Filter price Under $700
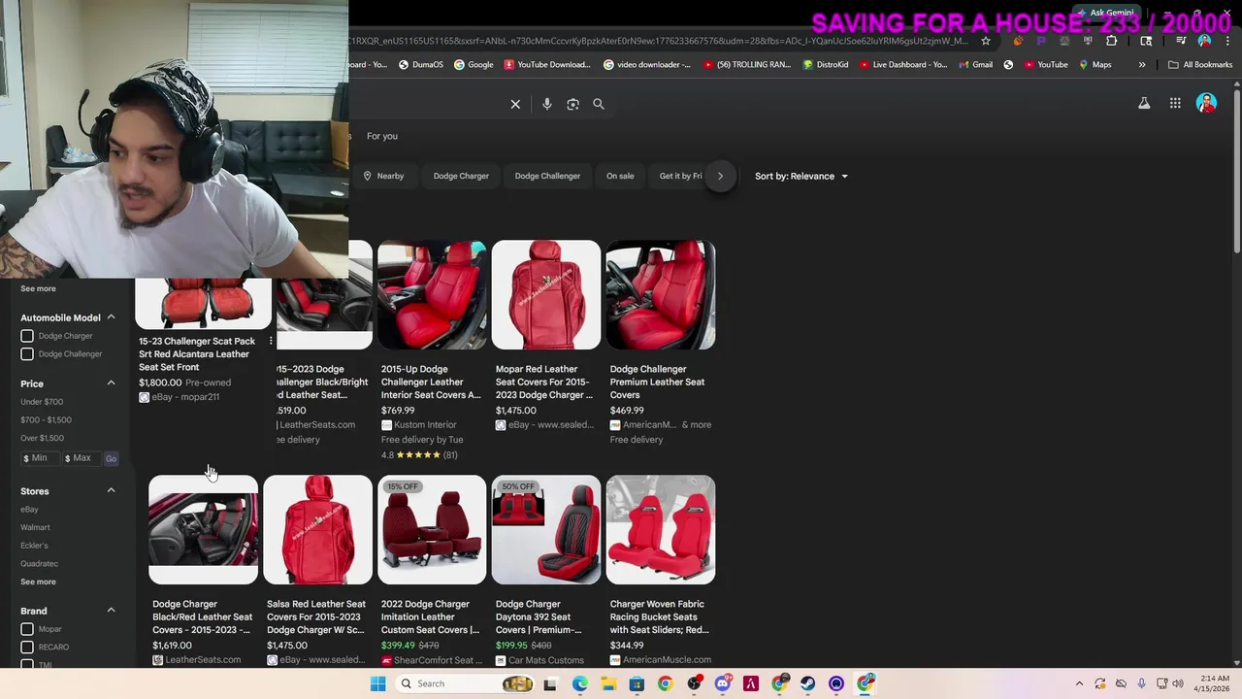The width and height of the screenshot is (1242, 699). point(42,402)
